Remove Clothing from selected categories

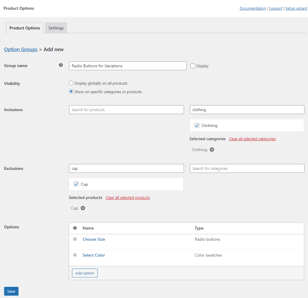tap(212, 150)
